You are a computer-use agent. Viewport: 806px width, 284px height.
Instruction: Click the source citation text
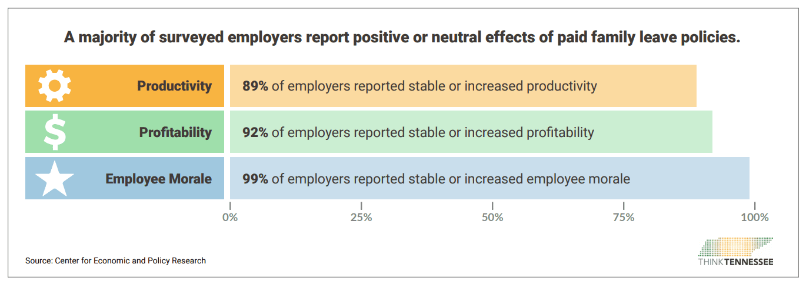click(x=116, y=260)
